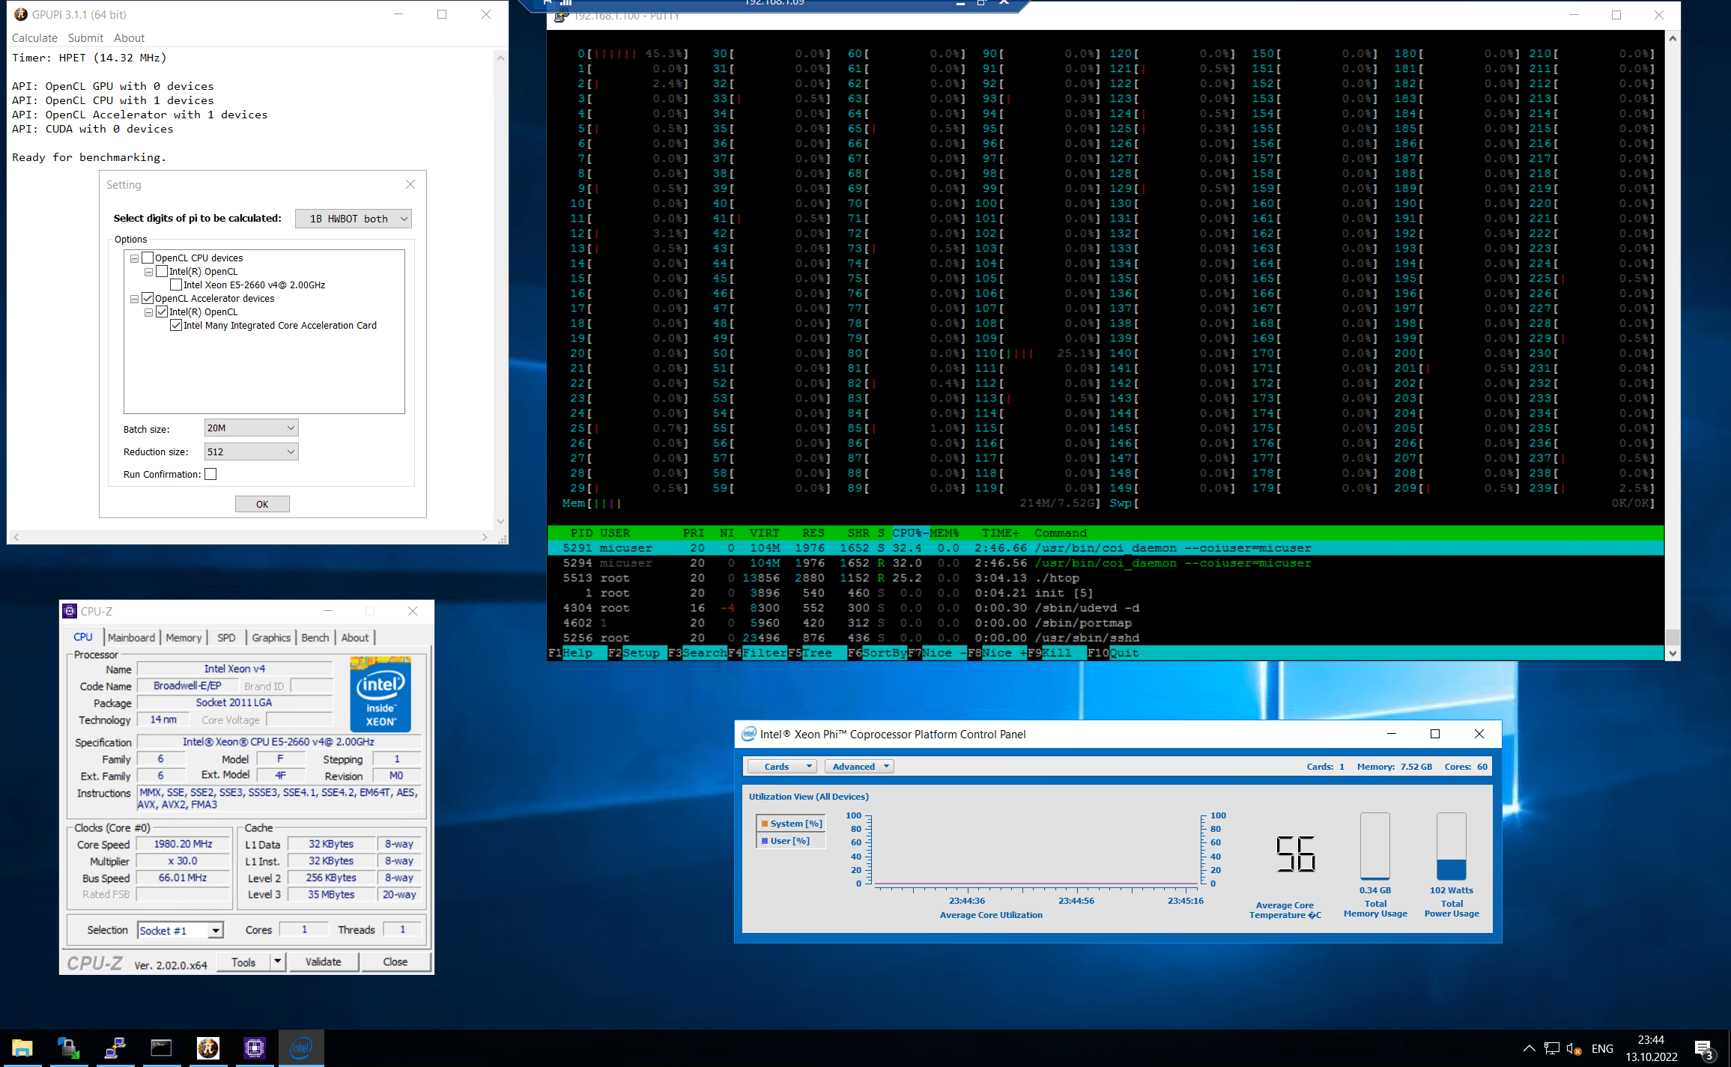
Task: Open the digits of pi dropdown
Action: coord(354,219)
